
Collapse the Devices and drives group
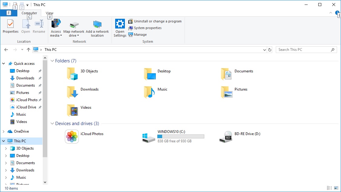pyautogui.click(x=52, y=124)
